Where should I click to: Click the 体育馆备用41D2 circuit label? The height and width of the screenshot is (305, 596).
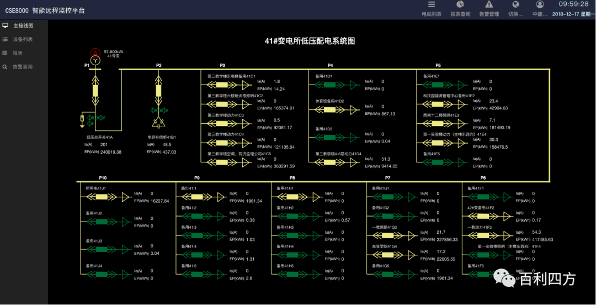point(329,101)
